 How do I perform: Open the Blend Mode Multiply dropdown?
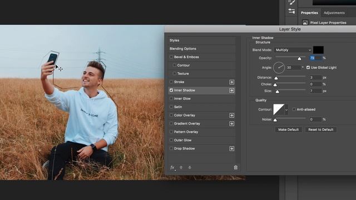[293, 50]
